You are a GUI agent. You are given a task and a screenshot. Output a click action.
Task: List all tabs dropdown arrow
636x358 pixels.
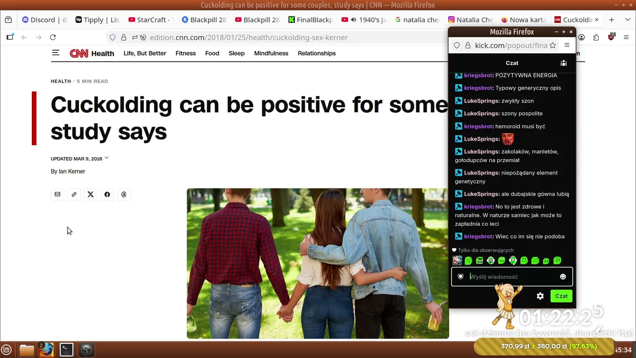point(627,20)
